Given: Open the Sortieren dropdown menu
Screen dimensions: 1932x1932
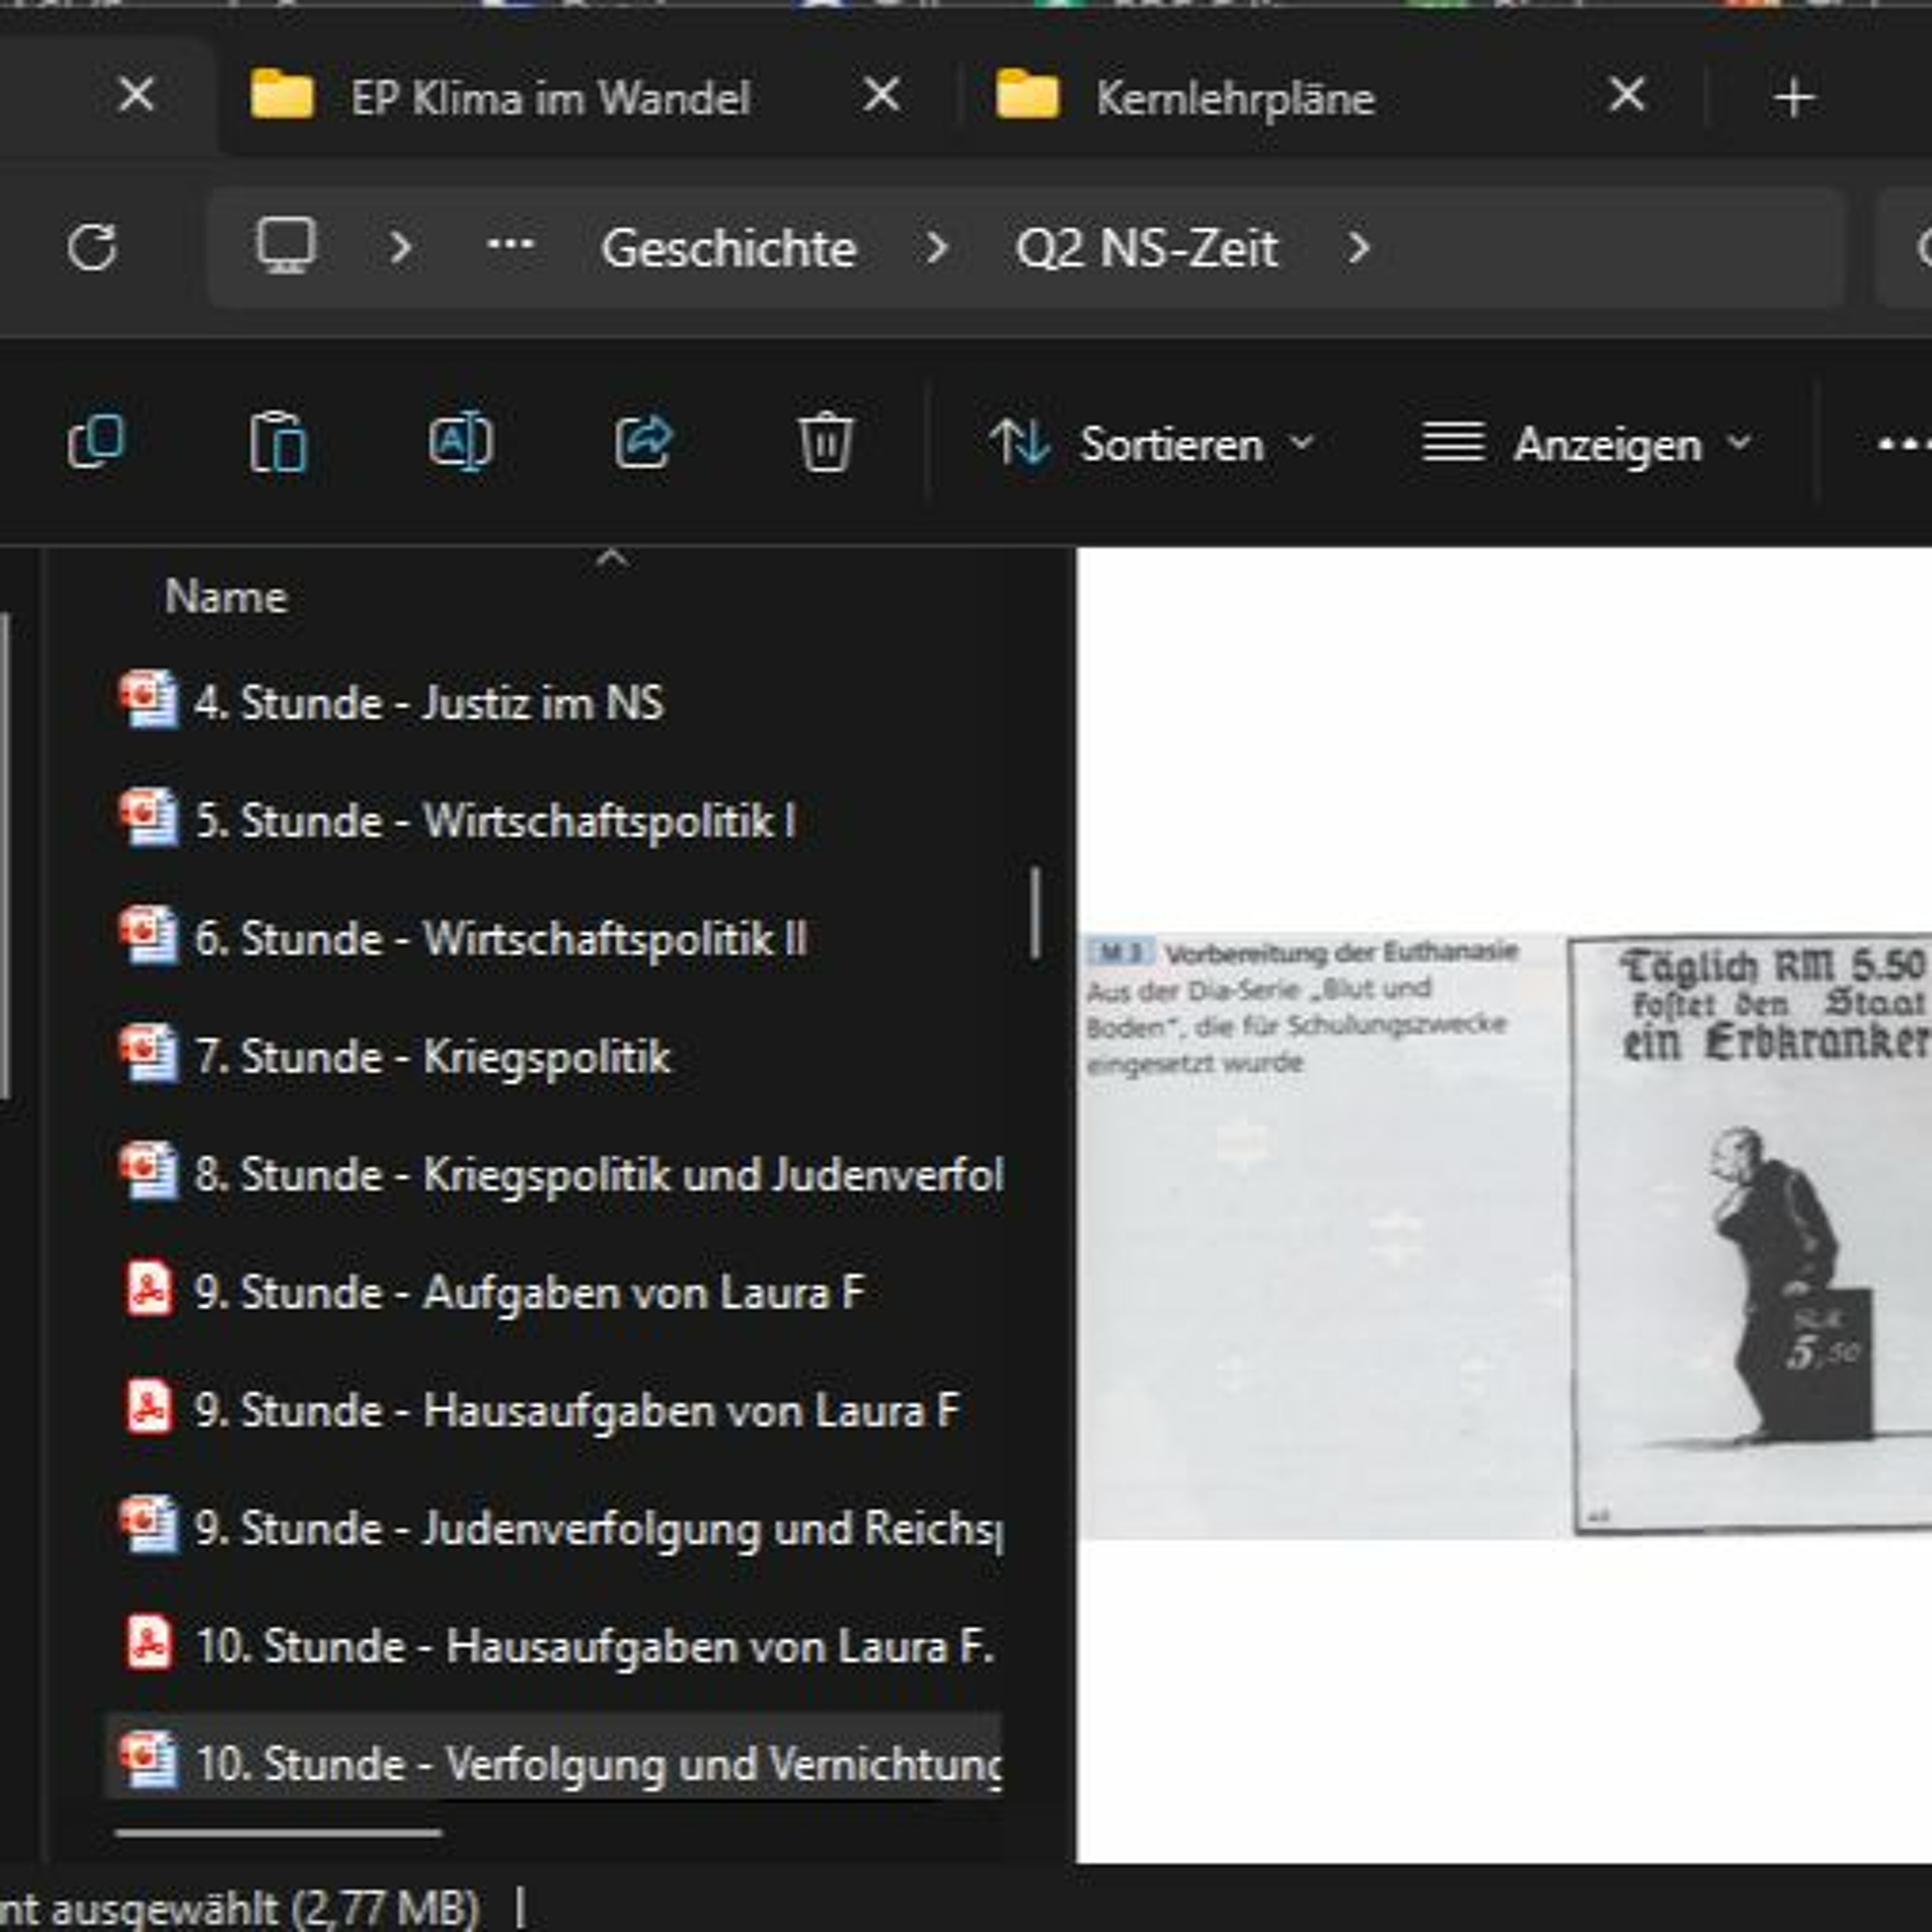Looking at the screenshot, I should click(x=1151, y=444).
